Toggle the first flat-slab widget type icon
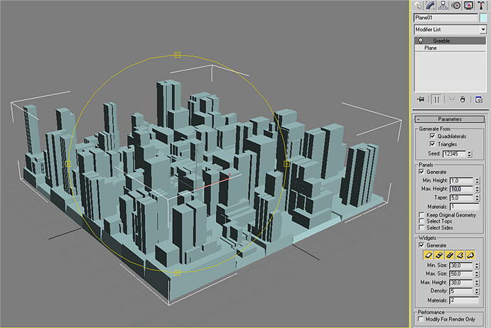491x328 pixels. [x=428, y=255]
